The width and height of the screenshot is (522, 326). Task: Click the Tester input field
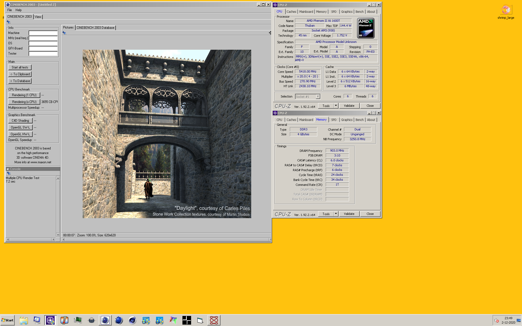[x=43, y=54]
